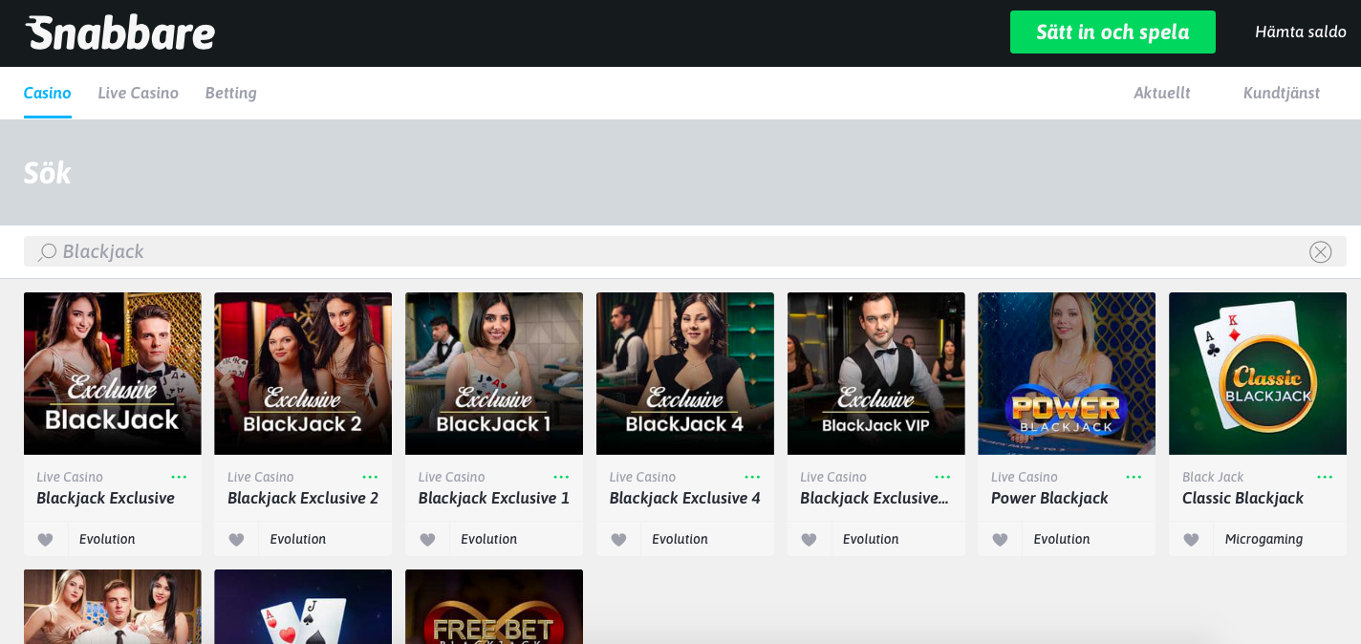Click the magnifier icon in search bar
Screen dimensions: 1361x644
pos(47,252)
